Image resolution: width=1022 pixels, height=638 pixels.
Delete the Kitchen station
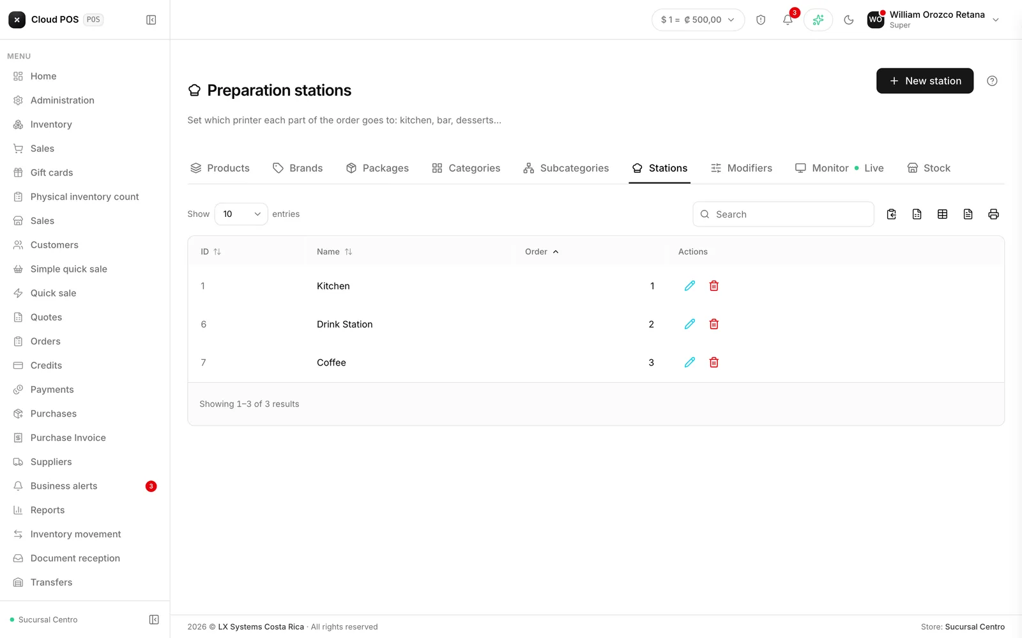pos(714,286)
